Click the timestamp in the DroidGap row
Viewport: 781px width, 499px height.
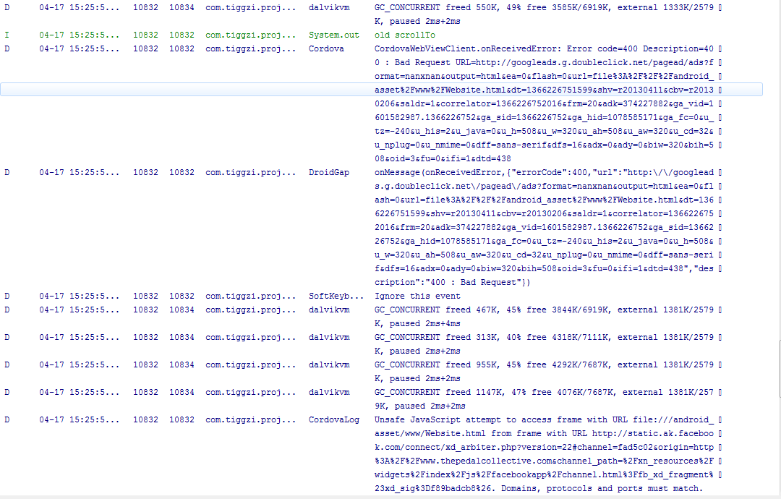click(x=80, y=172)
